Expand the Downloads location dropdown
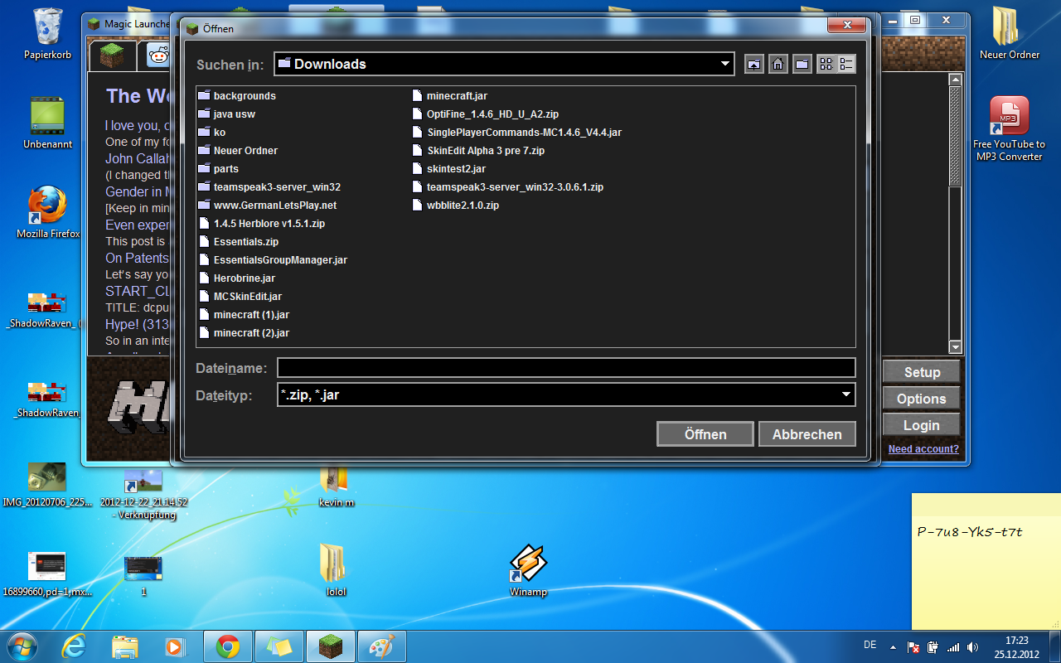 coord(724,64)
